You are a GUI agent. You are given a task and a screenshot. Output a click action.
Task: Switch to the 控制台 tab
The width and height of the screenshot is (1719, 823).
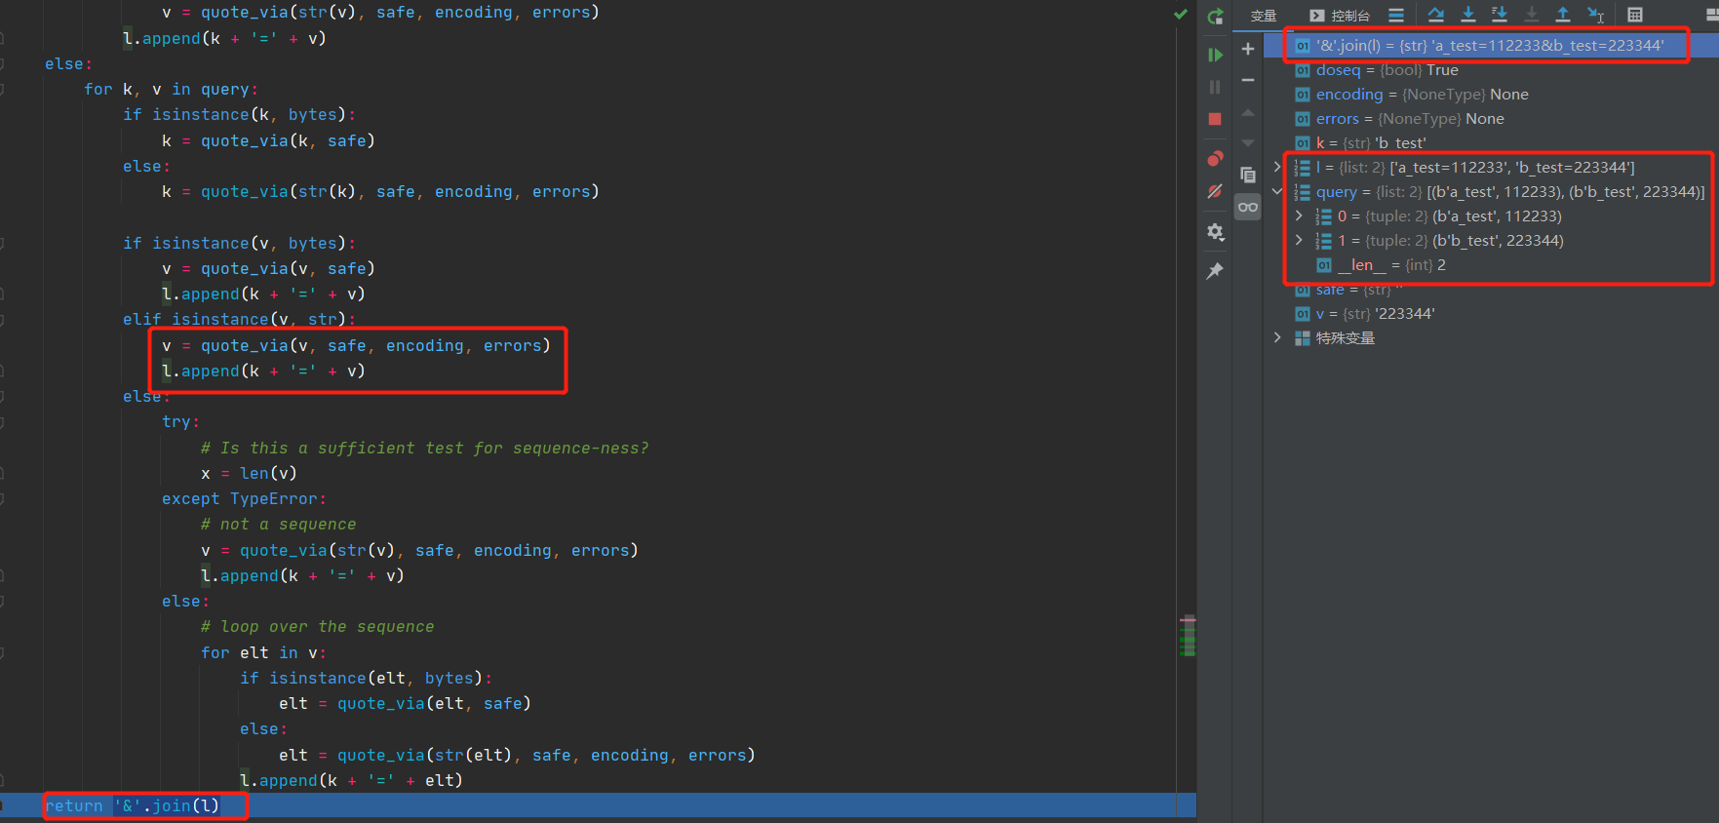(x=1340, y=16)
